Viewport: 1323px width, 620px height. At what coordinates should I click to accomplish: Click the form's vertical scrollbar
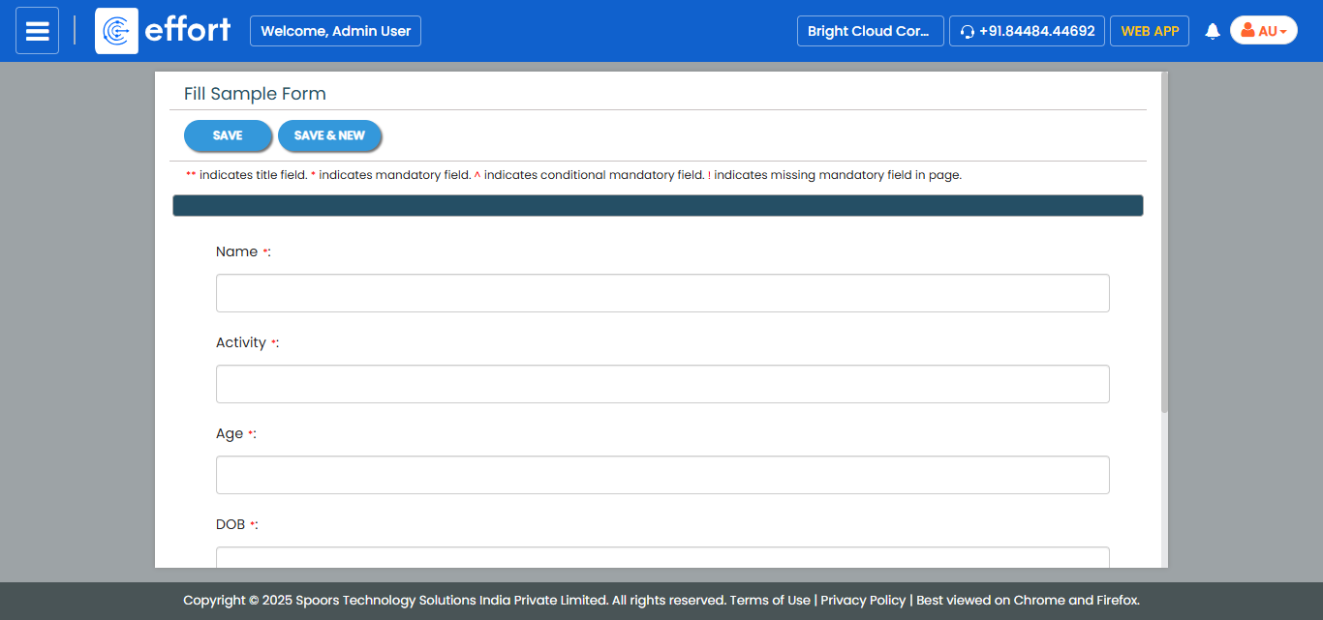(x=1164, y=242)
